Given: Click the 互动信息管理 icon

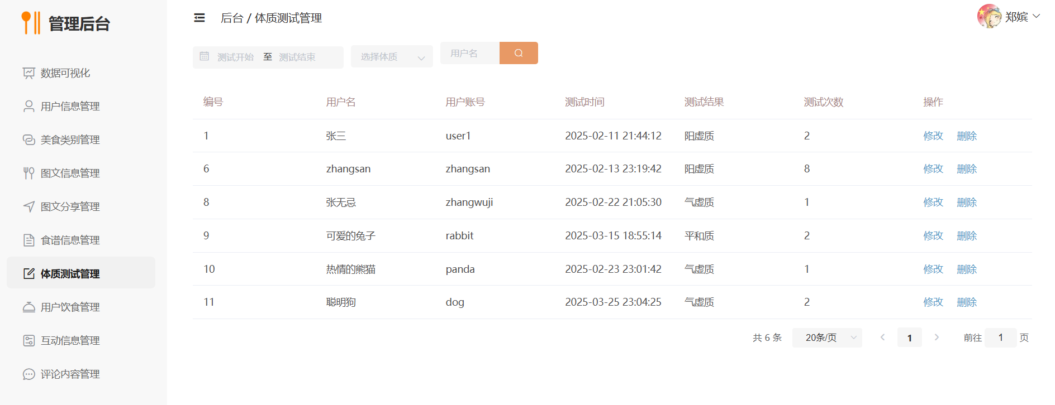Looking at the screenshot, I should [x=29, y=341].
